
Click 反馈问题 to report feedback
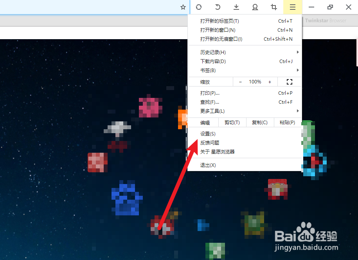[x=210, y=143]
